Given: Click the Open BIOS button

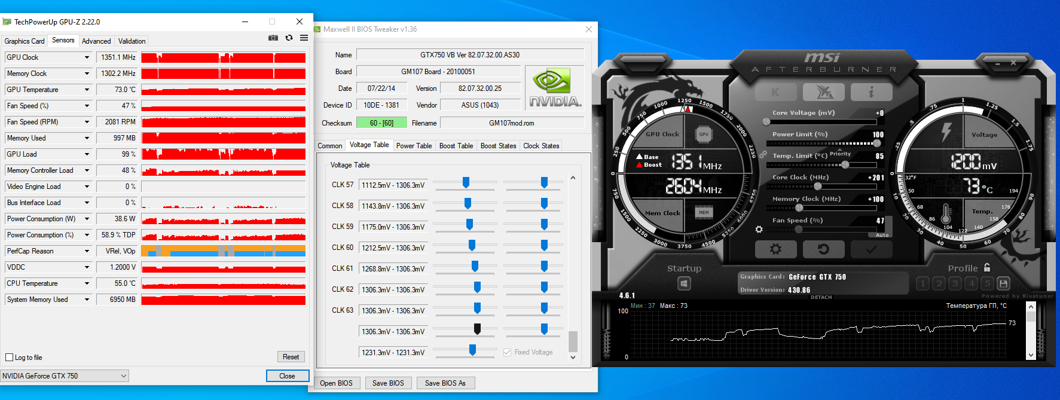Looking at the screenshot, I should click(336, 383).
